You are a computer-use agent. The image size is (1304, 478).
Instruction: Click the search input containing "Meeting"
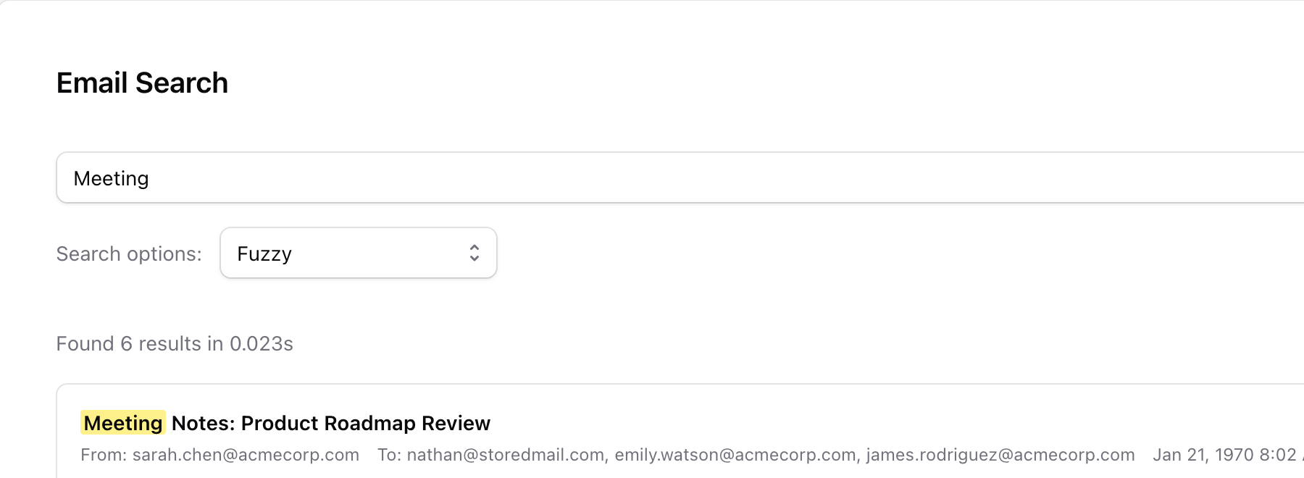point(652,178)
